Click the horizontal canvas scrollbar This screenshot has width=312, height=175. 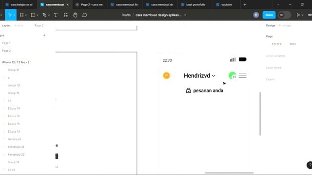click(x=229, y=173)
